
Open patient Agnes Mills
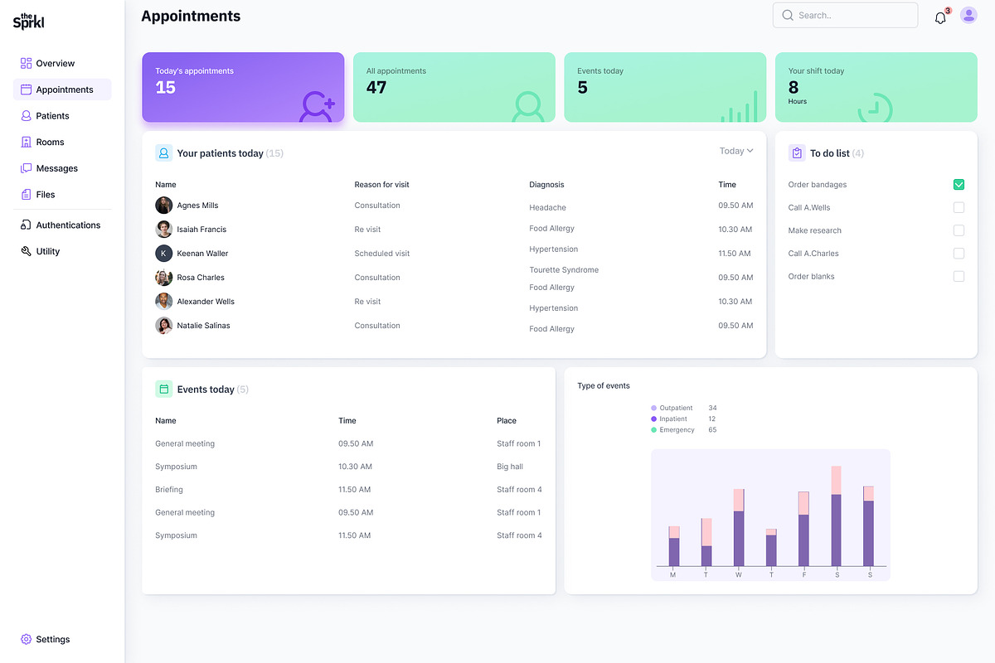tap(197, 205)
